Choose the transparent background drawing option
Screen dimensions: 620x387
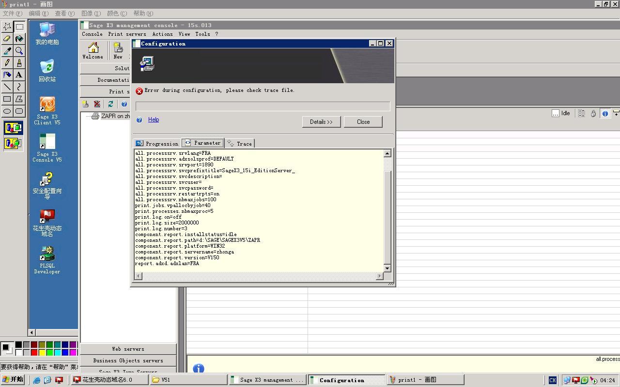(13, 143)
